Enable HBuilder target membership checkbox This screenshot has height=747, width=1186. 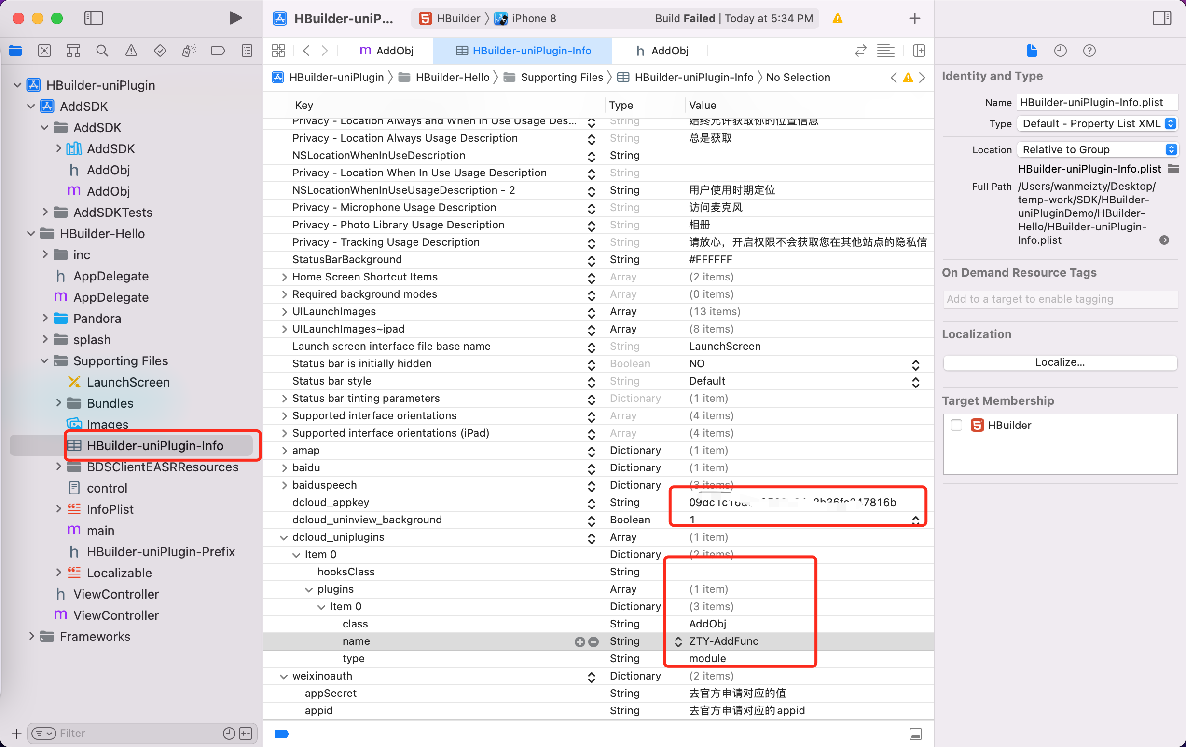click(x=956, y=425)
